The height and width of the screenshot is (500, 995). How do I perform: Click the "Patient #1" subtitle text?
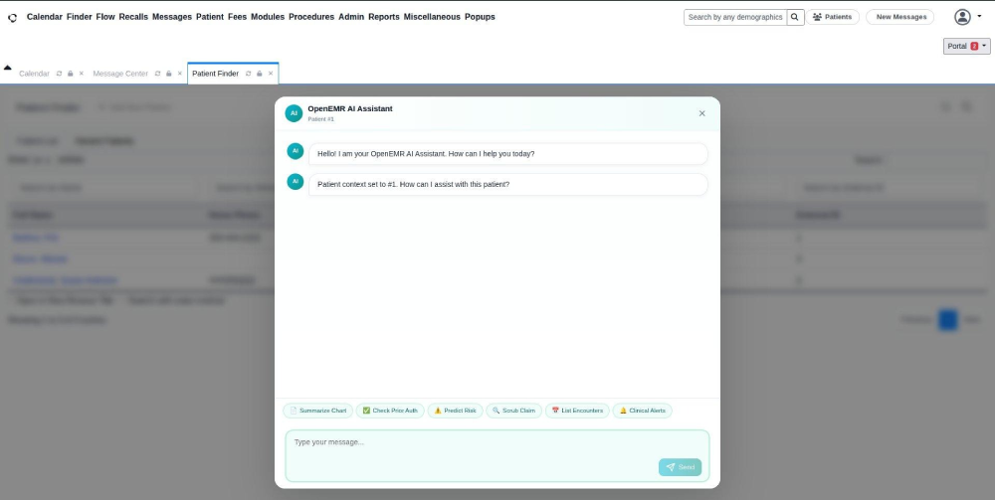pyautogui.click(x=321, y=119)
